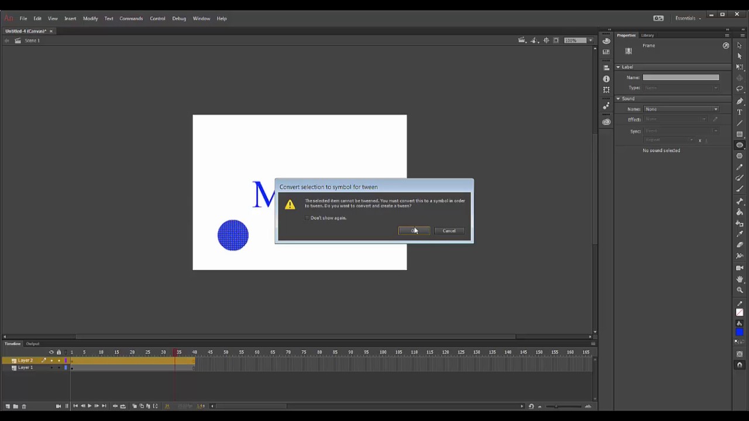Toggle Layer 2 visibility dot

(51, 360)
